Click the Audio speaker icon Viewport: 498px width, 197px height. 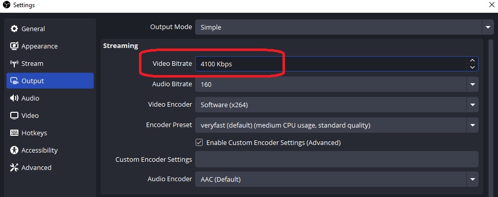[14, 98]
